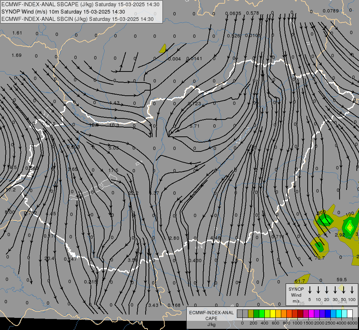Click the 3.56 value on the map

[x=133, y=260]
